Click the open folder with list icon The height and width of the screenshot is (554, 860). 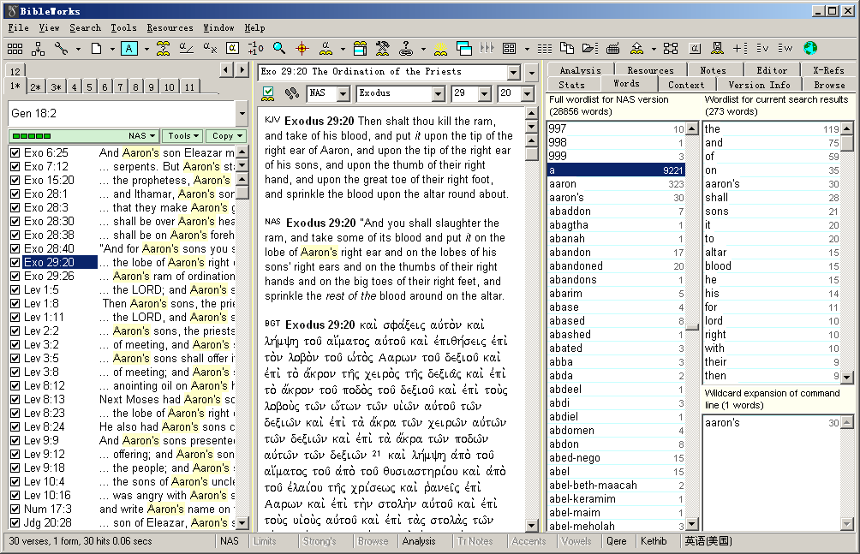tap(590, 48)
